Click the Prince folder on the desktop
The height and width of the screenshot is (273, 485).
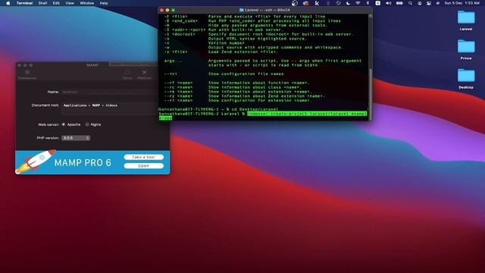pyautogui.click(x=466, y=49)
